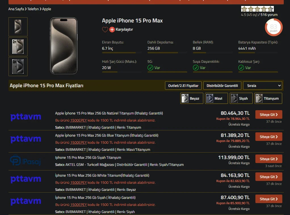290x215 pixels.
Task: Click Siteye Git for 87.400,90 TL offer
Action: (x=269, y=199)
